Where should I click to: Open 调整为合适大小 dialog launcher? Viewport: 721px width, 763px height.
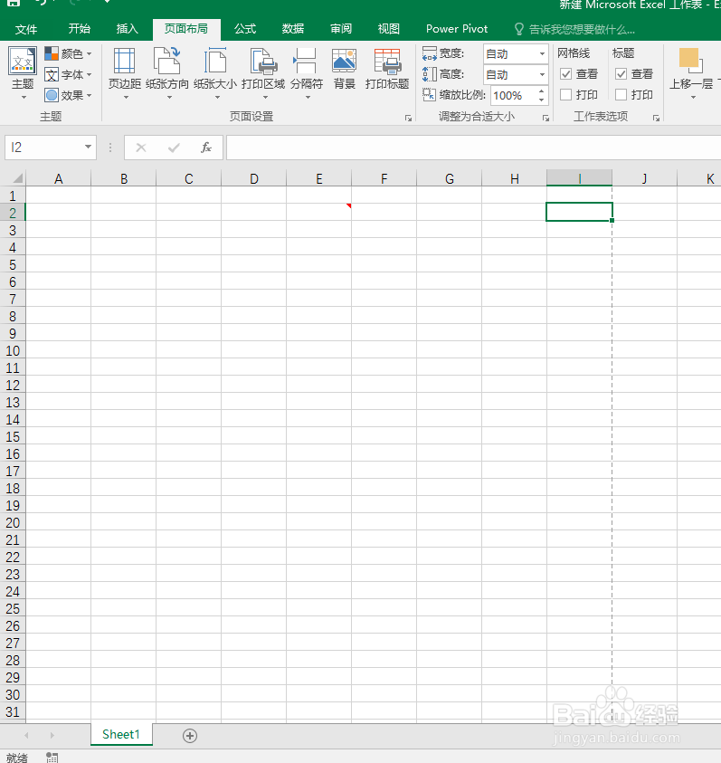point(545,119)
